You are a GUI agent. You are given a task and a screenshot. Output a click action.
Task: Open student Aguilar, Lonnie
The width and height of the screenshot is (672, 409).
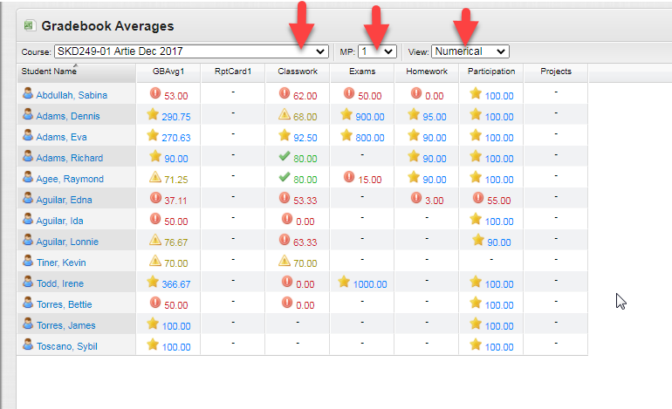pos(67,242)
